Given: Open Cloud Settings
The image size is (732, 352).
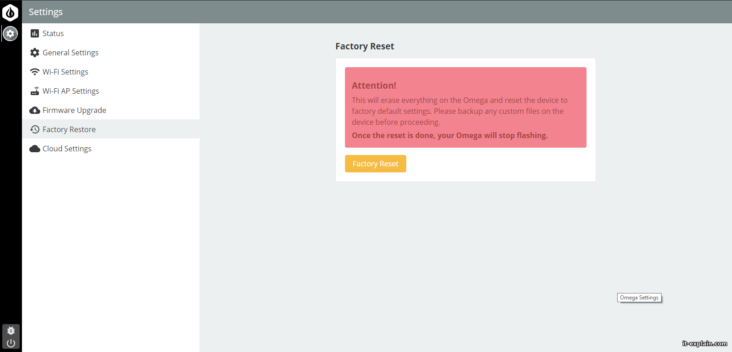Looking at the screenshot, I should [x=67, y=149].
